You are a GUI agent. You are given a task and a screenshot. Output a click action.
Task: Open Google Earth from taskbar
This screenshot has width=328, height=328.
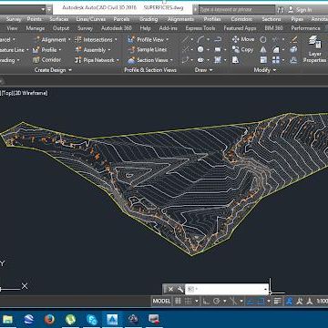click(x=29, y=319)
